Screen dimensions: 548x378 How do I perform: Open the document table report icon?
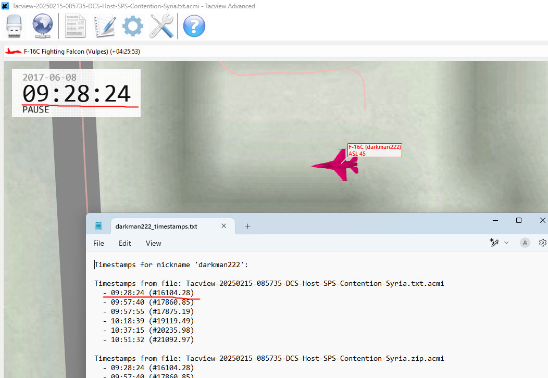point(76,26)
